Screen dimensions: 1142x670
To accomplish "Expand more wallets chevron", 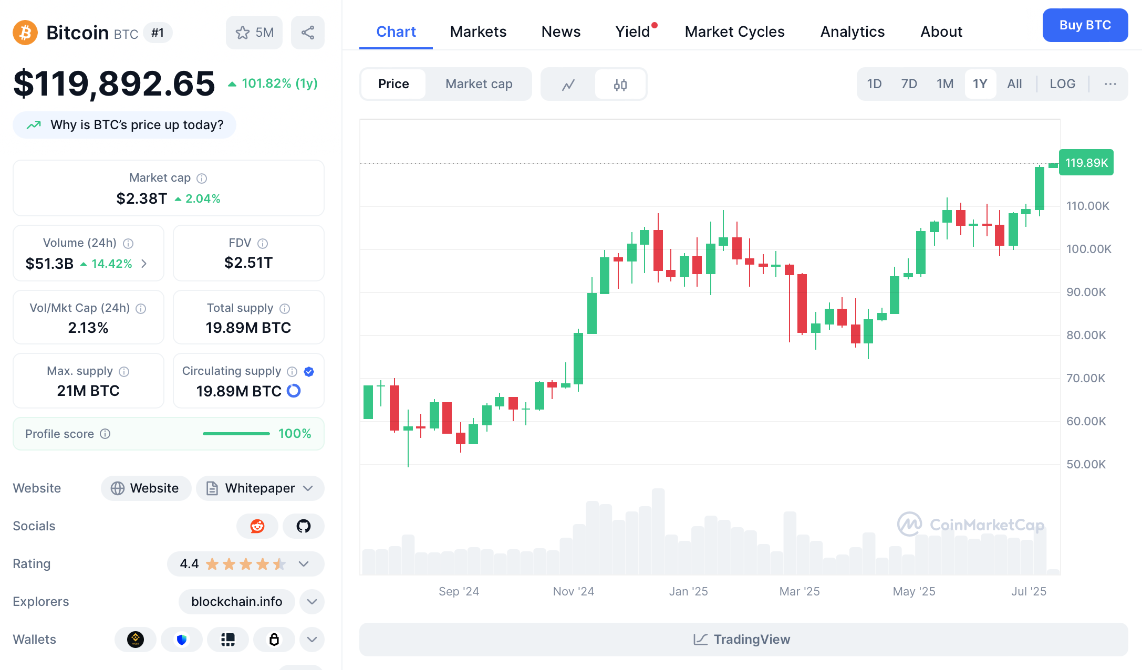I will pos(312,640).
